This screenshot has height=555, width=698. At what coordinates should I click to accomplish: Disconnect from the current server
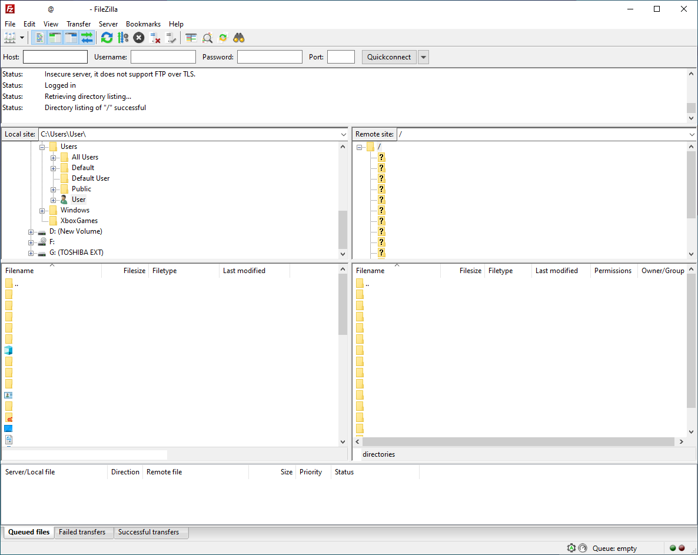coord(155,38)
